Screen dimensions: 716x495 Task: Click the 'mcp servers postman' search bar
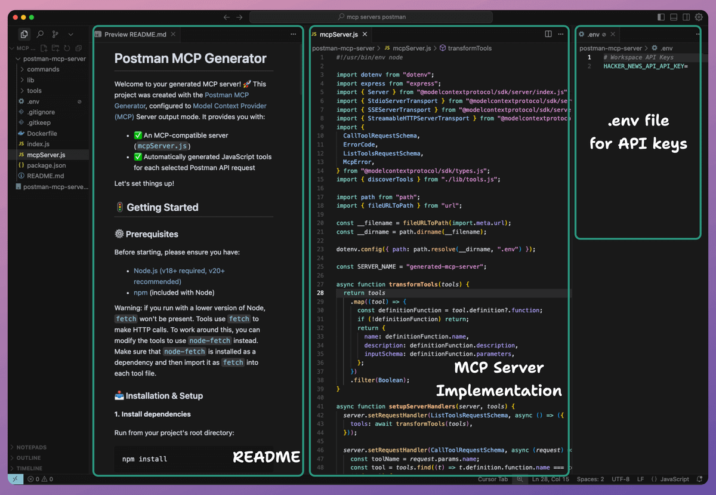click(371, 17)
